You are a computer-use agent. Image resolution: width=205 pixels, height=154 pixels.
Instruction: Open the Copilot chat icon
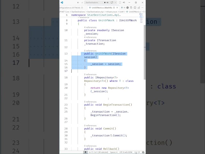[112, 3]
